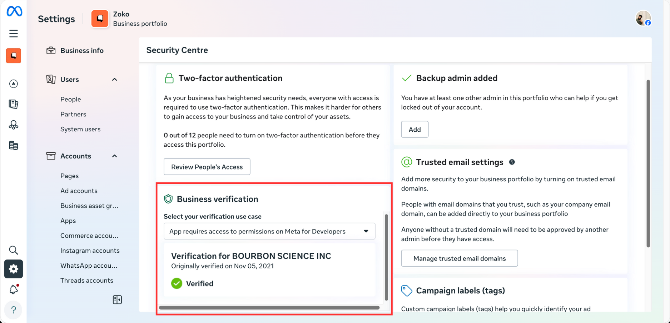Click the collapse sidebar panel icon
The width and height of the screenshot is (670, 323).
[117, 299]
